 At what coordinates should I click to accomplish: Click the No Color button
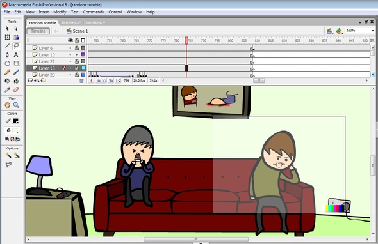pos(12,139)
